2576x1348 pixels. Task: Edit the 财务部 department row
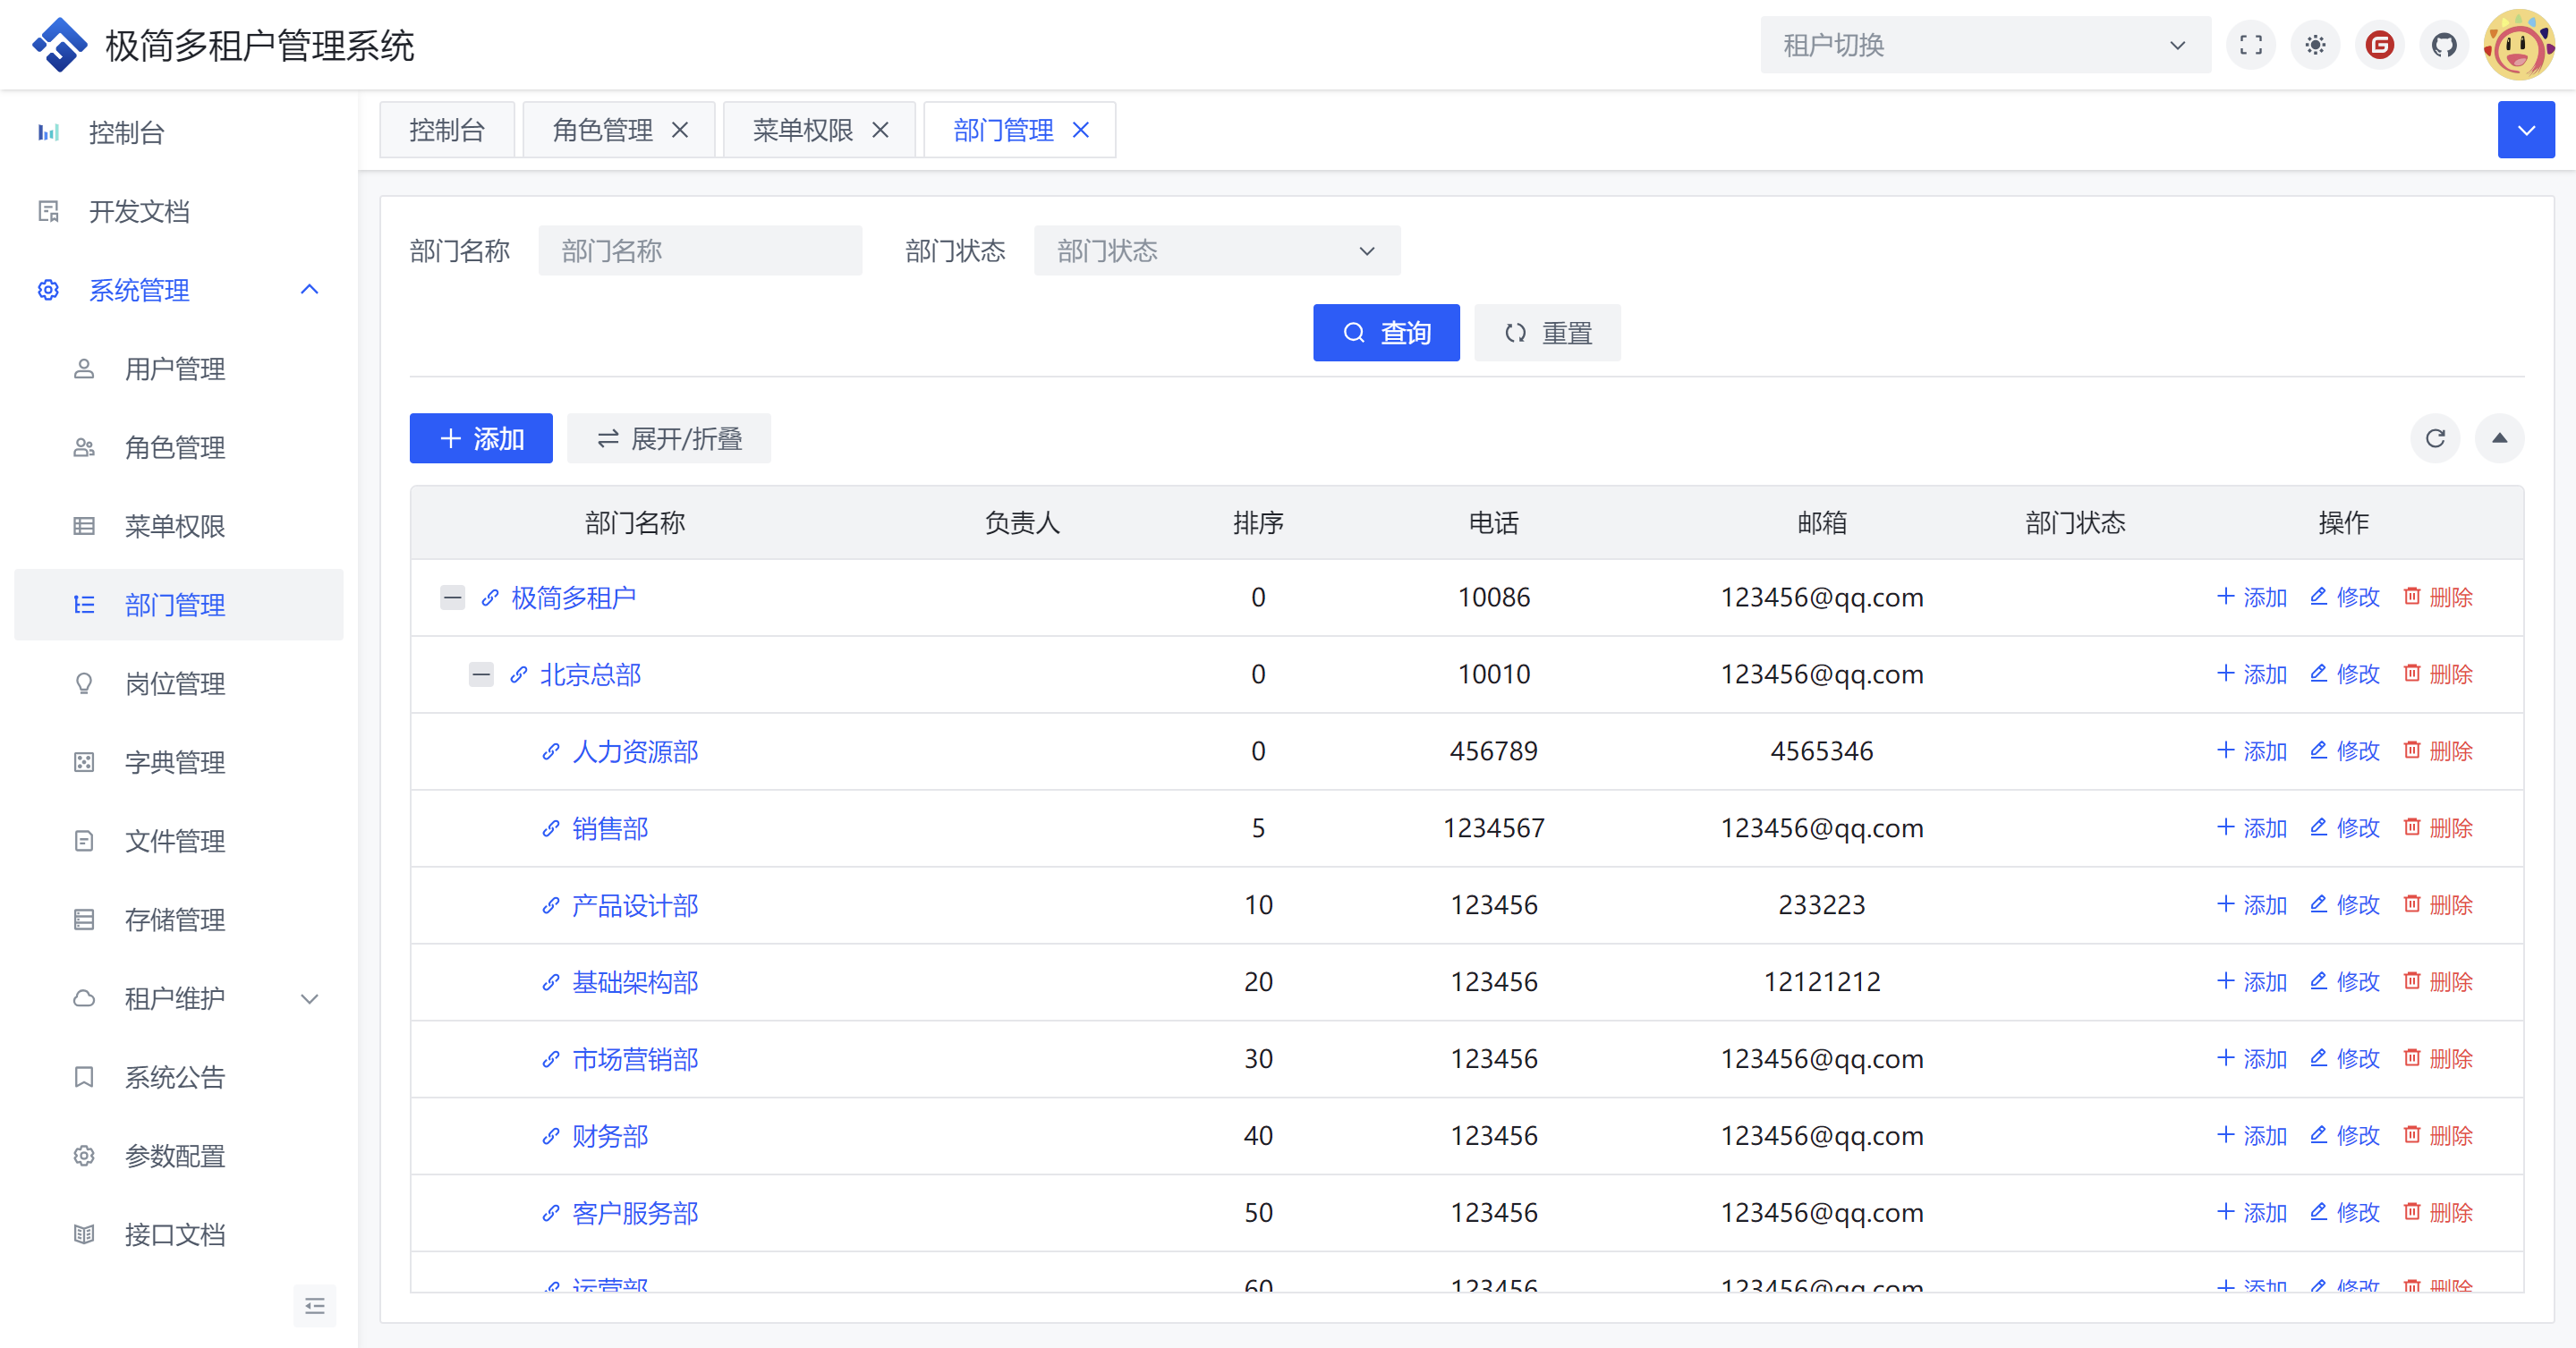coord(2345,1135)
